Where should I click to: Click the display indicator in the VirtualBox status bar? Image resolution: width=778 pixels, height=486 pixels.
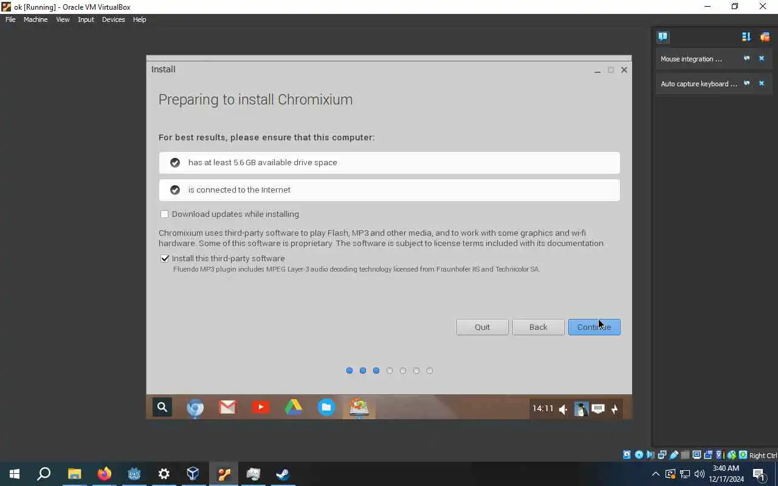[697, 455]
